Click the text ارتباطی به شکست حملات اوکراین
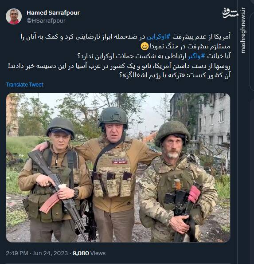The width and height of the screenshot is (254, 264). 141,56
